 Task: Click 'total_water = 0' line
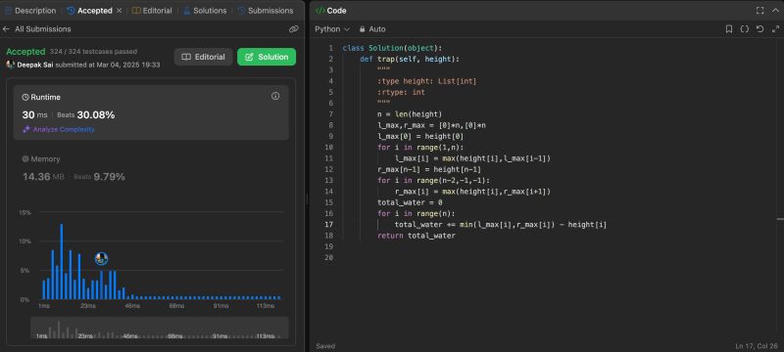click(x=410, y=203)
